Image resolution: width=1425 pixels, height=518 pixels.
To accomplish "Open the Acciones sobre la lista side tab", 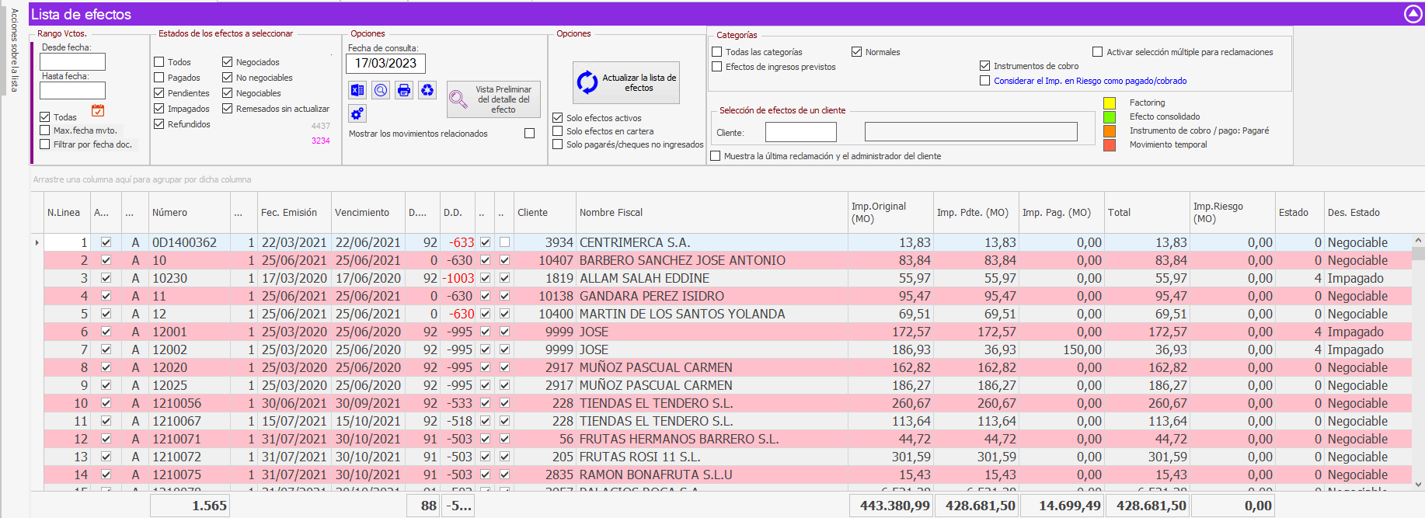I will pyautogui.click(x=14, y=50).
